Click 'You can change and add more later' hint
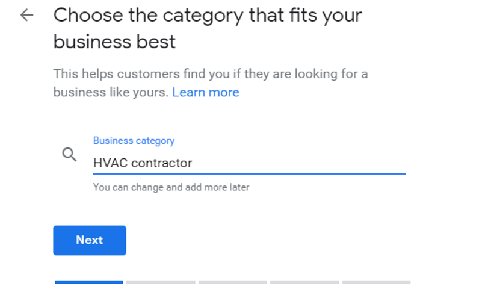The image size is (491, 301). [x=171, y=187]
